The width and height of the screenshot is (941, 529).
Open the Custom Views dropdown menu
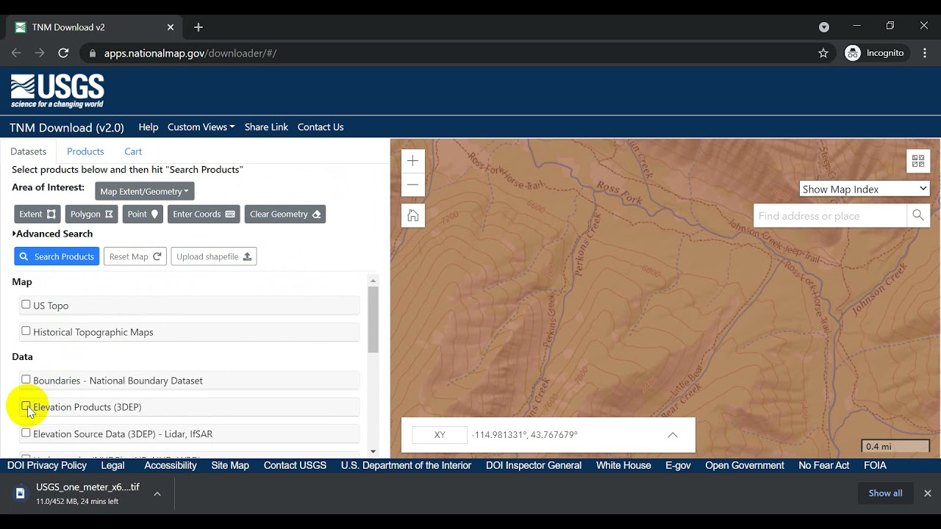[201, 127]
